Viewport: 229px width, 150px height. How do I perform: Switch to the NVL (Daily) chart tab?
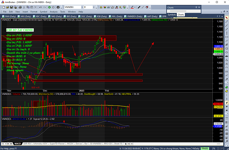coord(116,16)
